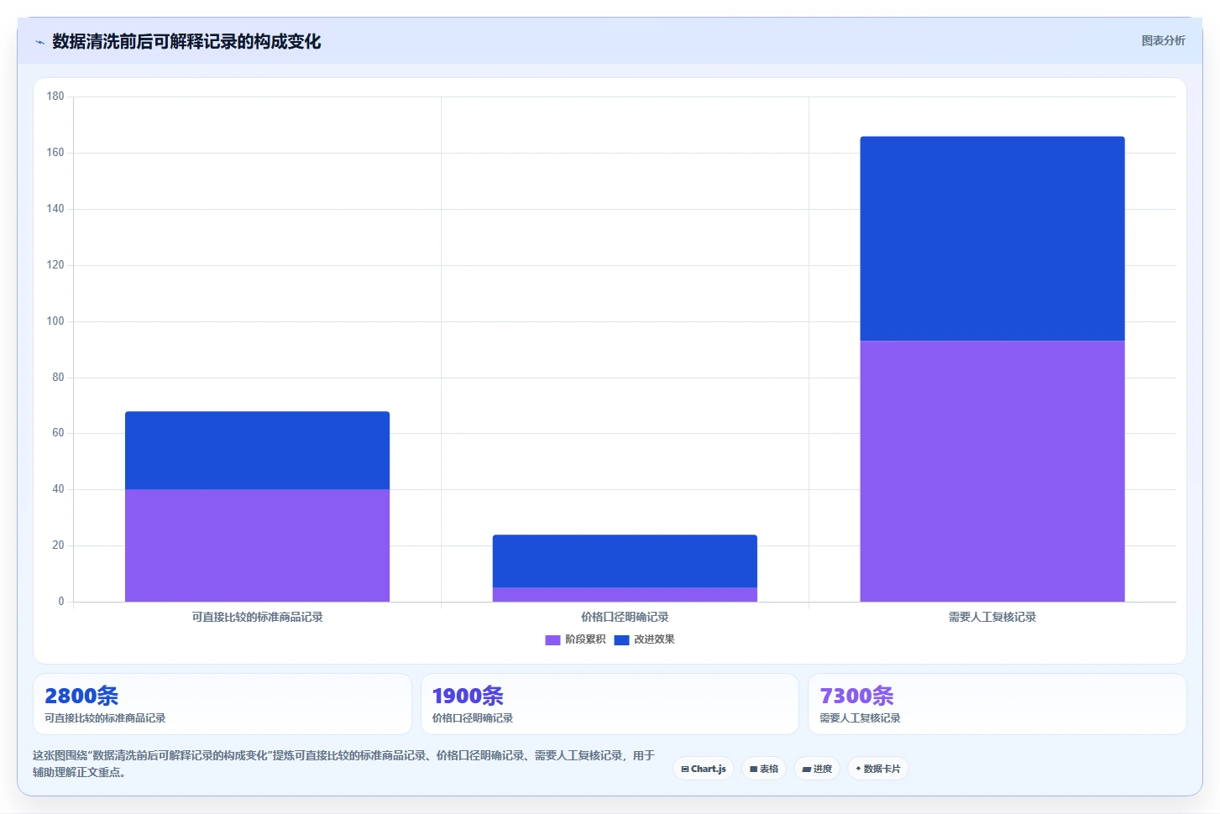
Task: Click the x-axis label 可直接比较的标准商品记录
Action: pos(257,617)
